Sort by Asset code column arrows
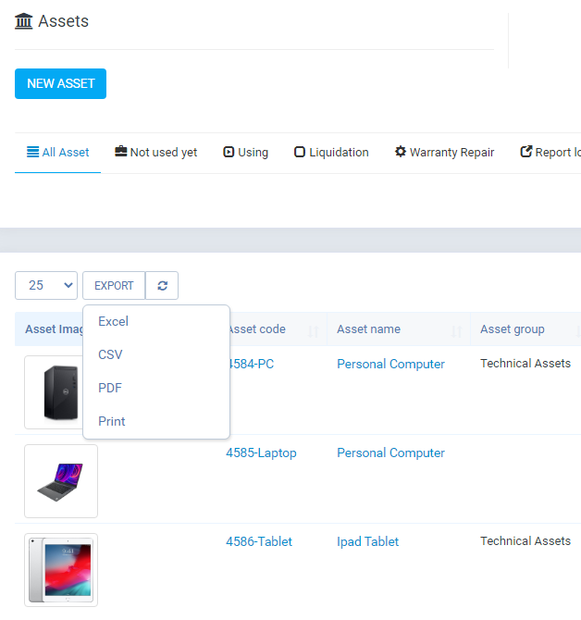 tap(314, 331)
